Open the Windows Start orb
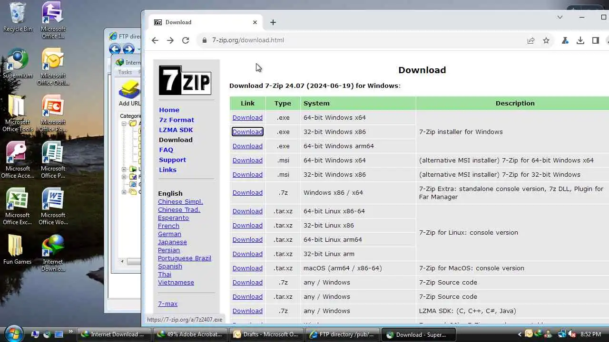 point(13,333)
